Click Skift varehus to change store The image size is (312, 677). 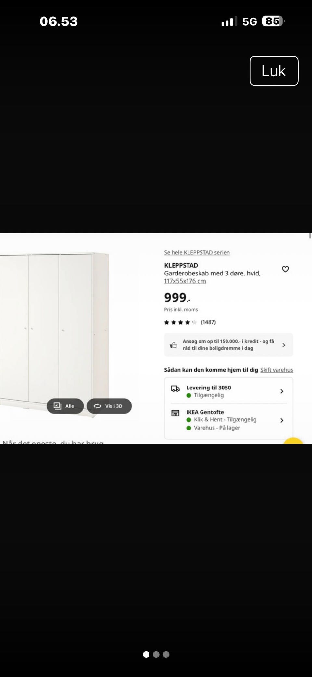pyautogui.click(x=277, y=370)
